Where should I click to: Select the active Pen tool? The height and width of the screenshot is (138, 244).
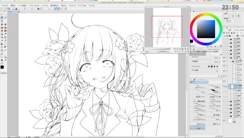coord(2,18)
